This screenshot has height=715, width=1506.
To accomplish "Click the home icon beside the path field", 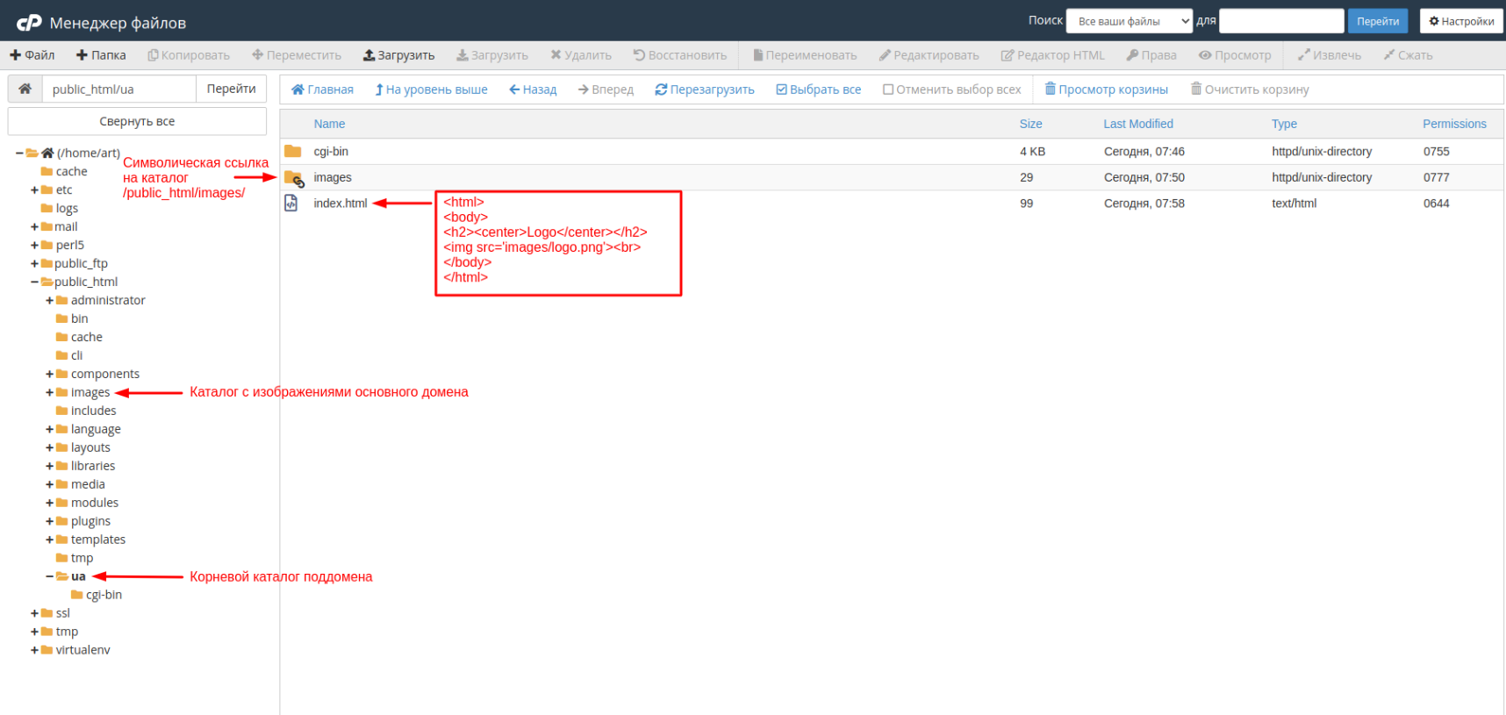I will click(x=25, y=89).
